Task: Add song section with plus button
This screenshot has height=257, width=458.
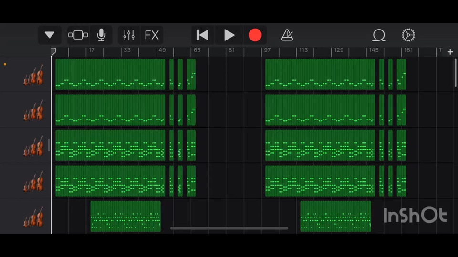Action: click(450, 52)
